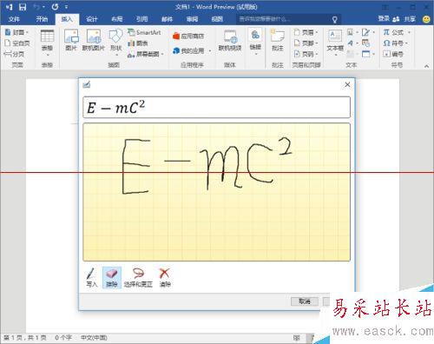Select the Erase tool
Screen dimensions: 434x344
point(112,278)
